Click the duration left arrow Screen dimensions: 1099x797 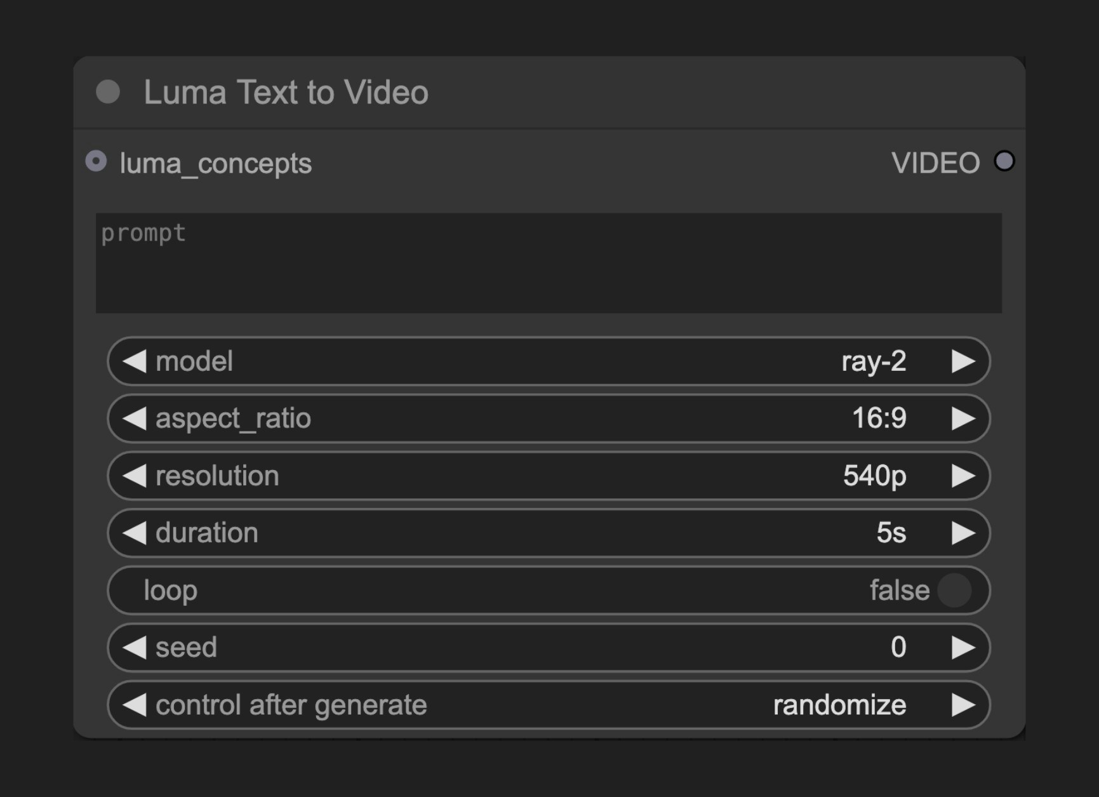[134, 533]
